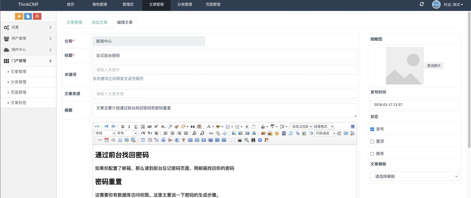Viewport: 471px width, 198px height.
Task: Expand the 用户管理 sidebar section
Action: pyautogui.click(x=28, y=38)
